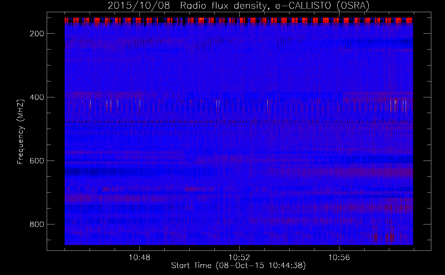The image size is (445, 275).
Task: Click the 10:52 time tick label
Action: click(239, 258)
